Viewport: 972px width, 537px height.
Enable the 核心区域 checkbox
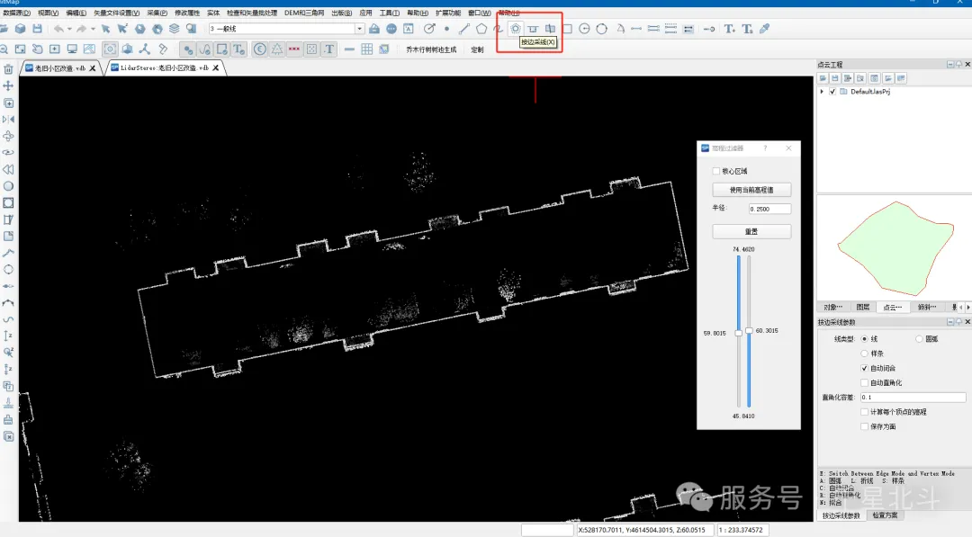716,171
